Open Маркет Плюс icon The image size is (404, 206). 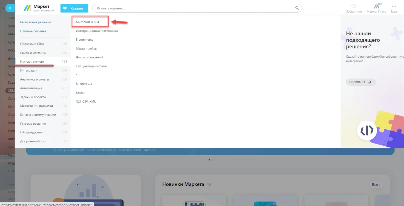[x=377, y=6]
